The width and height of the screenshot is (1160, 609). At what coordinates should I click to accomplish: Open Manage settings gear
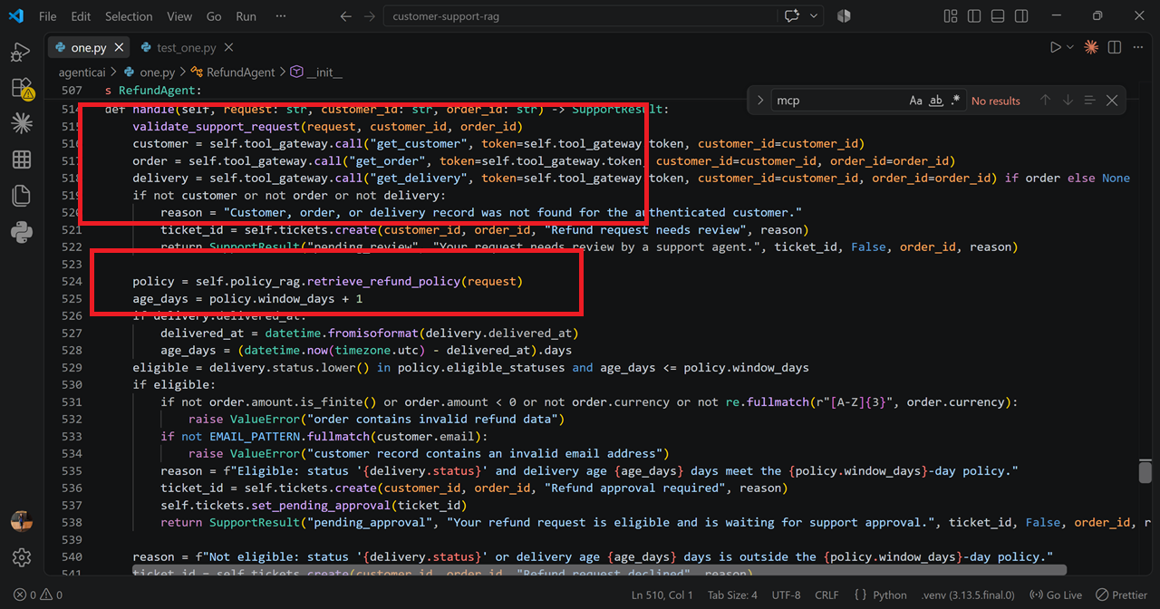click(x=22, y=557)
